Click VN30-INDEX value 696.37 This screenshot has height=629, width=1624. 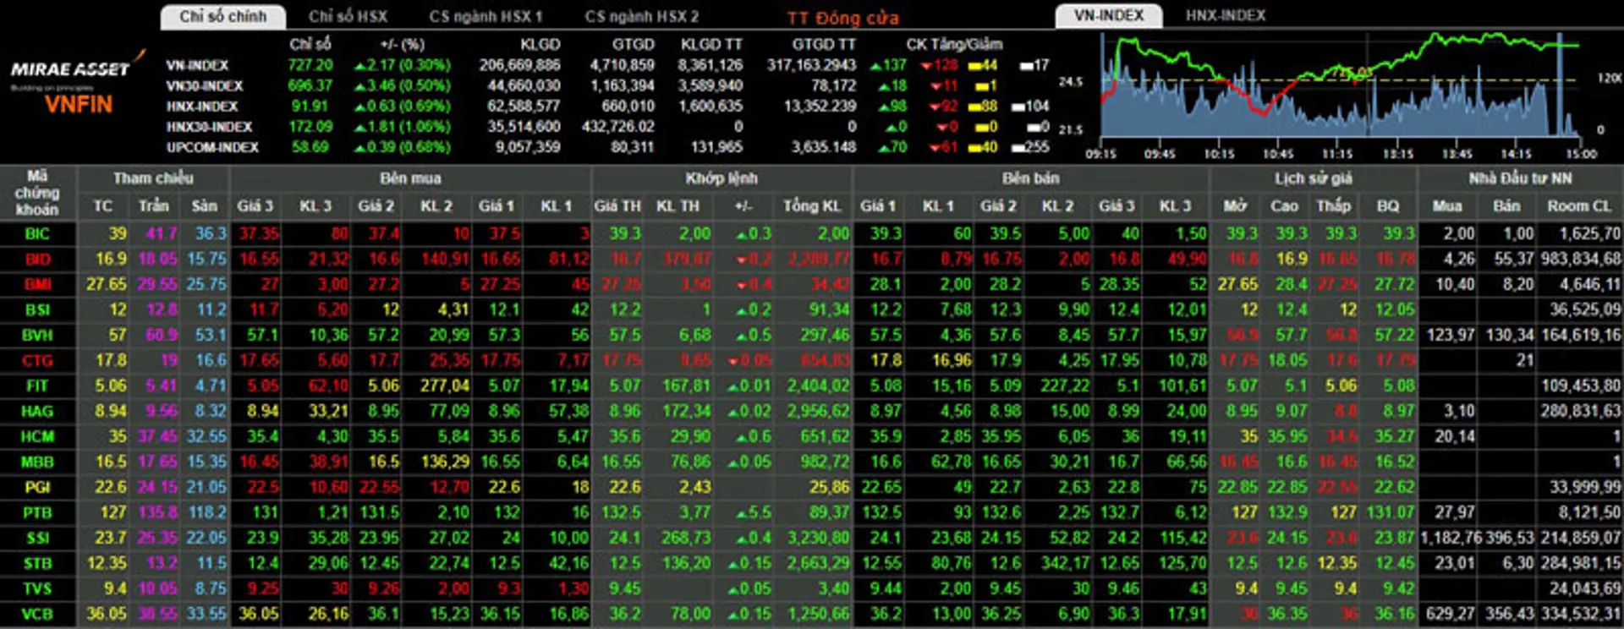[x=310, y=85]
